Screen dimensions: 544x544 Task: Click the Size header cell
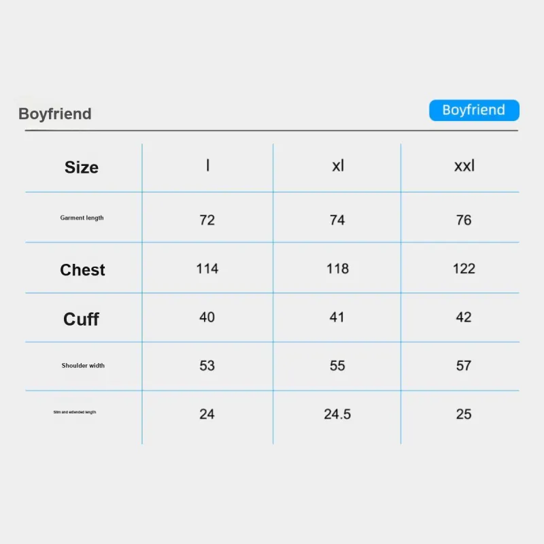click(x=82, y=167)
